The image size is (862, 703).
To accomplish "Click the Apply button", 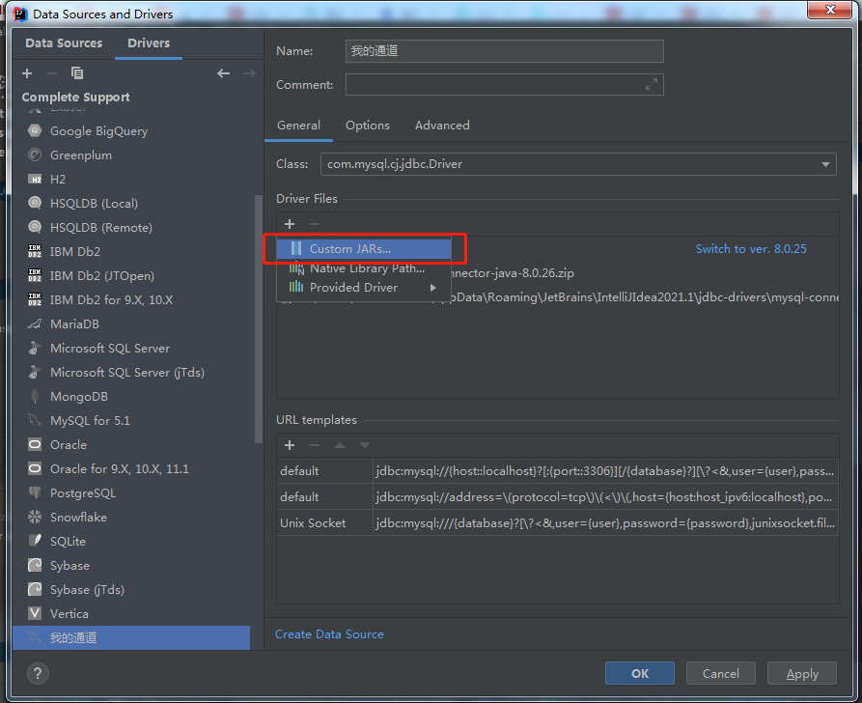I will tap(802, 673).
